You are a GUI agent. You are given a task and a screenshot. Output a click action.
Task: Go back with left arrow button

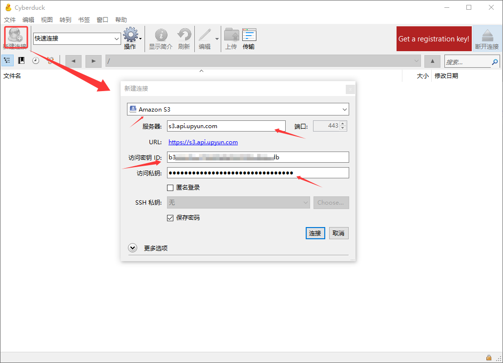73,61
